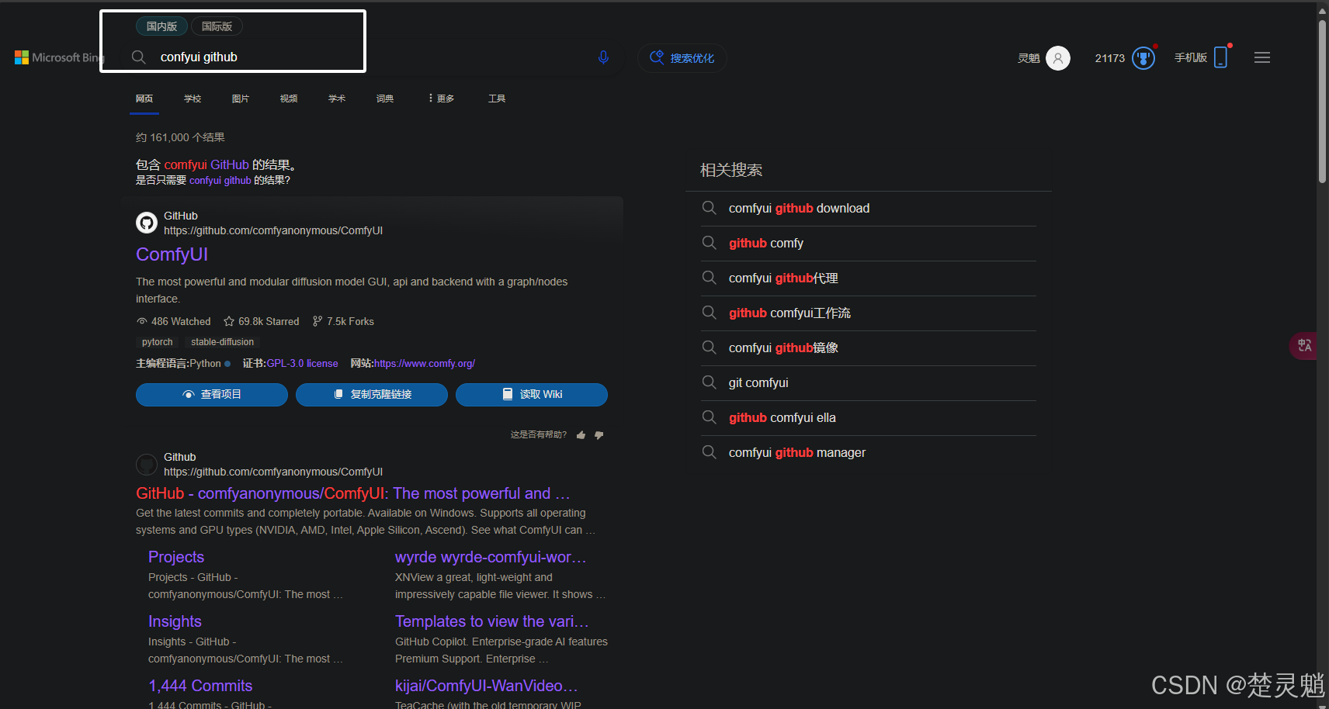Click the 灵魈 username label
Viewport: 1329px width, 709px height.
(x=1029, y=58)
